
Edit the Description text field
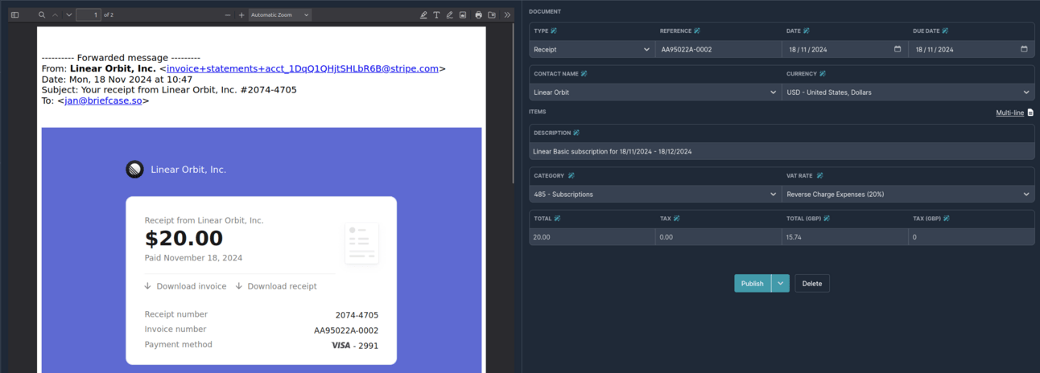[x=782, y=151]
